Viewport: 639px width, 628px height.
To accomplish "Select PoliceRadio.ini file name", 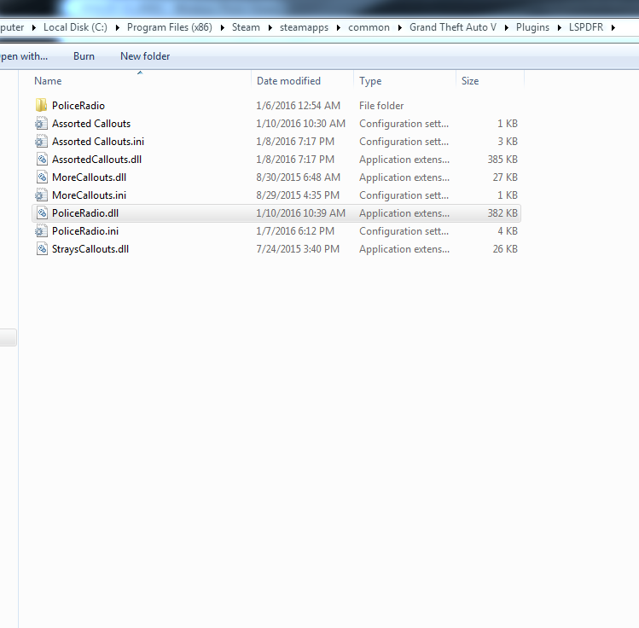I will point(85,231).
